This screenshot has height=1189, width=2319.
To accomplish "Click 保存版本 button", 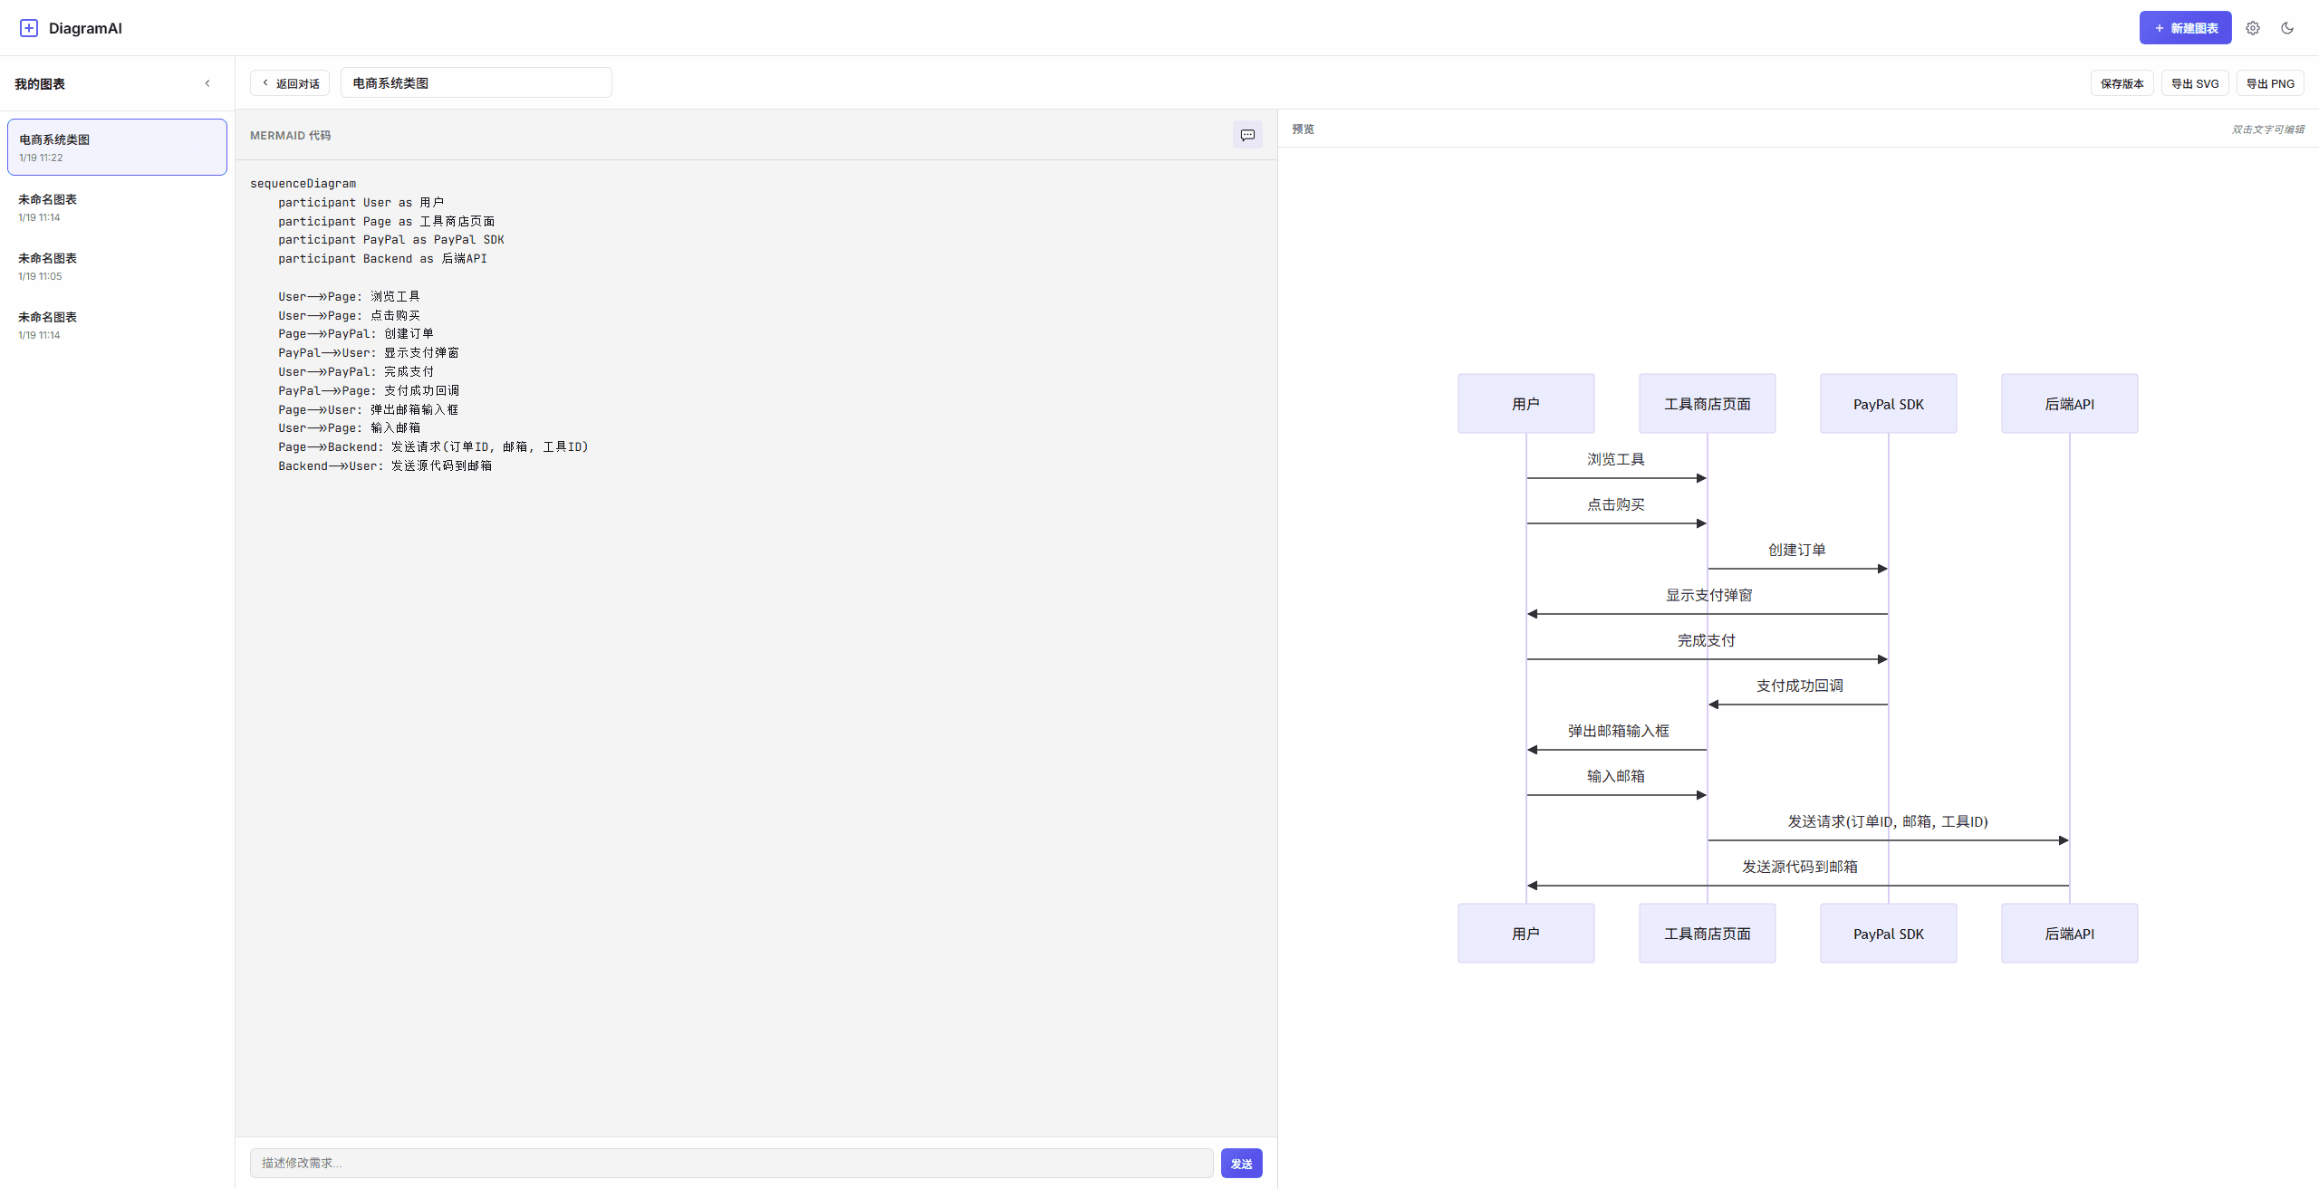I will tap(2122, 83).
